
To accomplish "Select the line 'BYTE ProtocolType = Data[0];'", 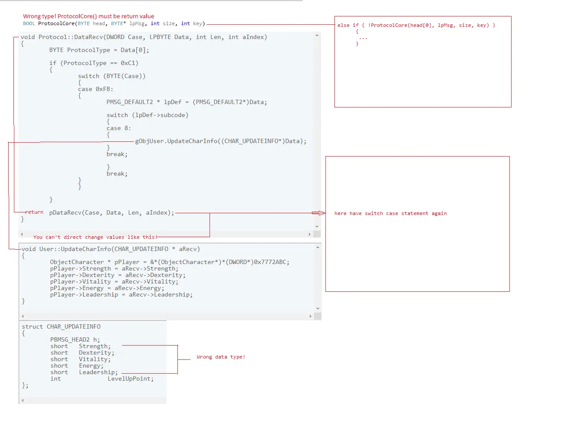I will click(99, 50).
